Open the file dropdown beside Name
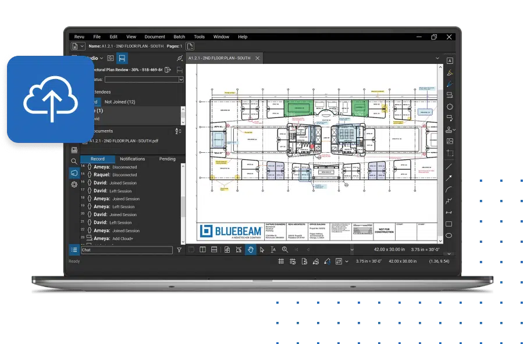Screen dimensions: 523x344 81,46
